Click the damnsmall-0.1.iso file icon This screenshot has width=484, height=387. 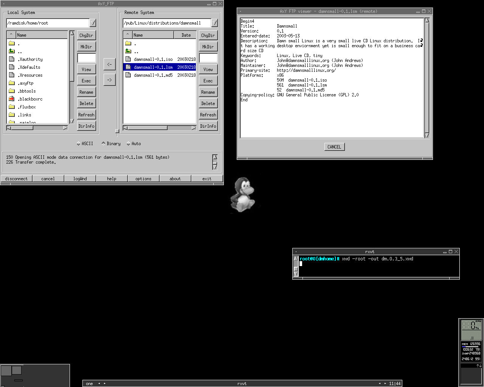pos(128,59)
